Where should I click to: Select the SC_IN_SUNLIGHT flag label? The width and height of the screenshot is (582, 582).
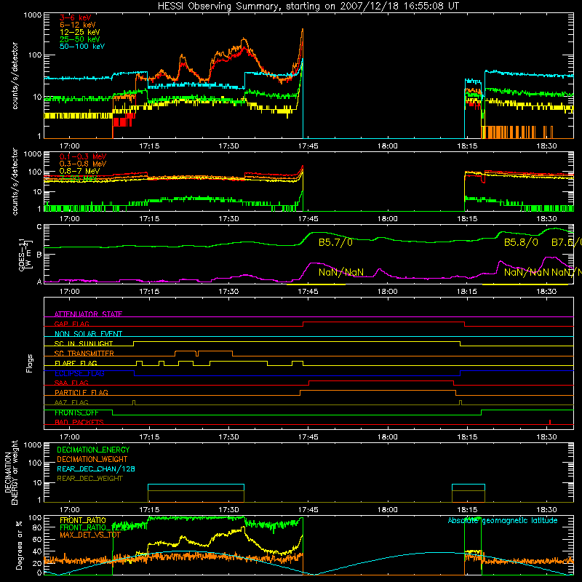[x=84, y=343]
